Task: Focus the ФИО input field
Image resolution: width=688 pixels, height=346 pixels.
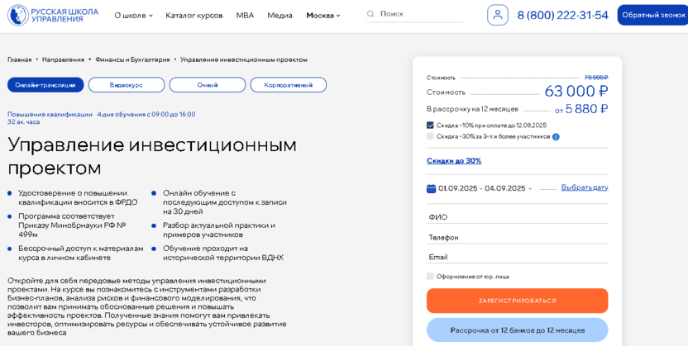Action: 517,217
